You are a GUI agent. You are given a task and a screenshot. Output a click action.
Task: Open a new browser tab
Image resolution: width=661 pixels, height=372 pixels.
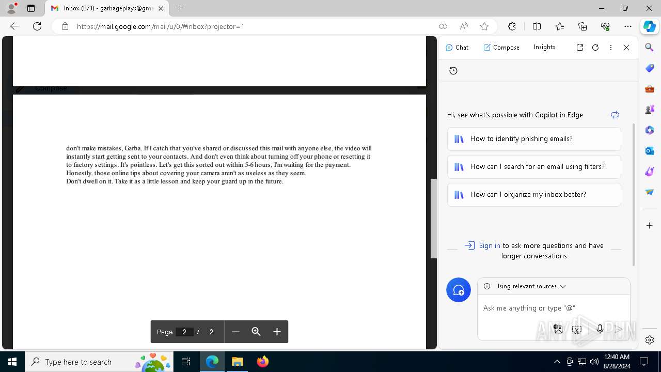(180, 8)
